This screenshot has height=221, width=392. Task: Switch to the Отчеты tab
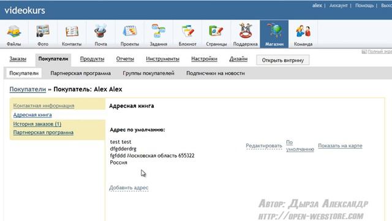[x=125, y=59]
